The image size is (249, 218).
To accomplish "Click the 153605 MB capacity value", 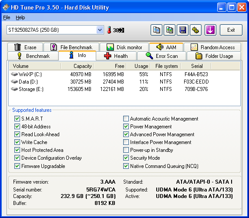I will [x=79, y=89].
